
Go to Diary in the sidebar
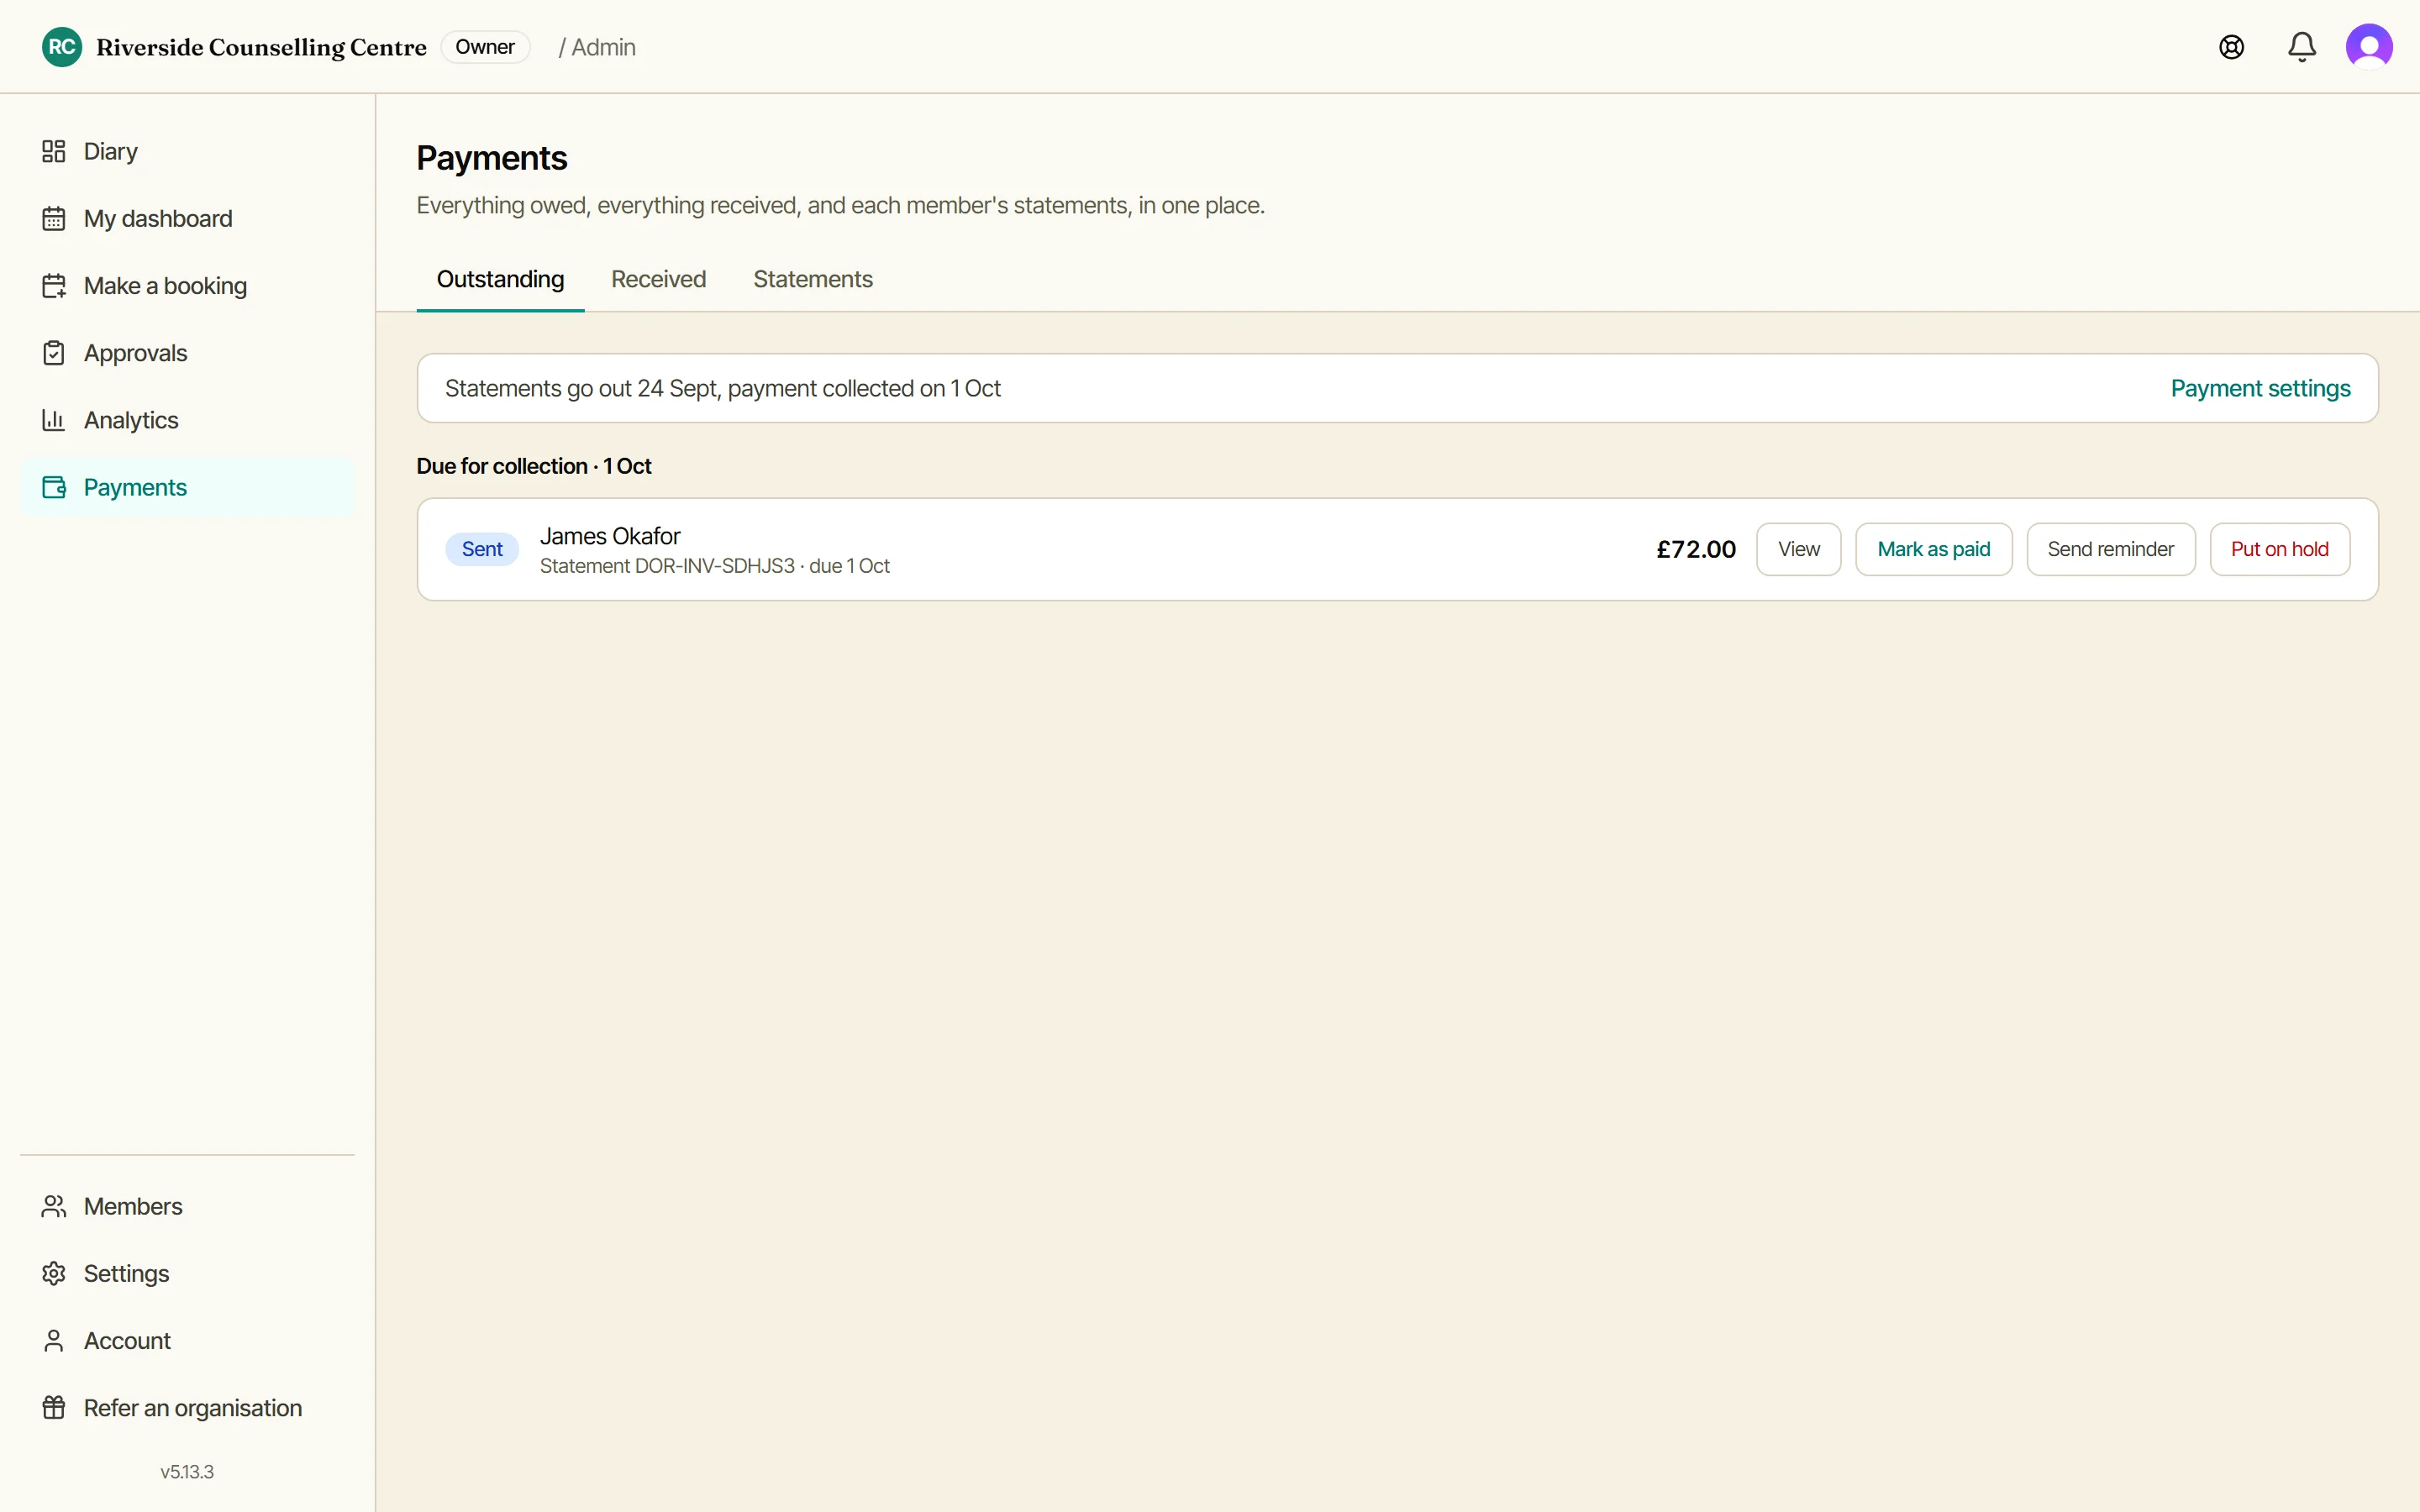point(188,151)
